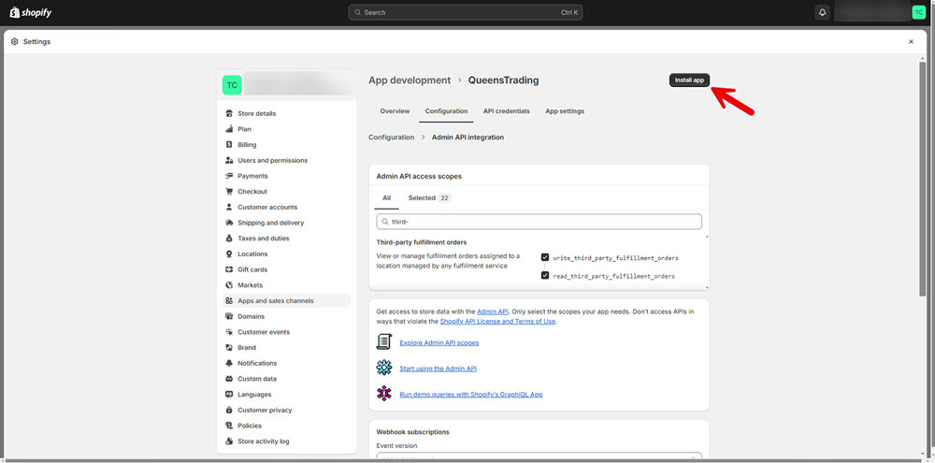Open Shopify API License and Terms link

498,321
